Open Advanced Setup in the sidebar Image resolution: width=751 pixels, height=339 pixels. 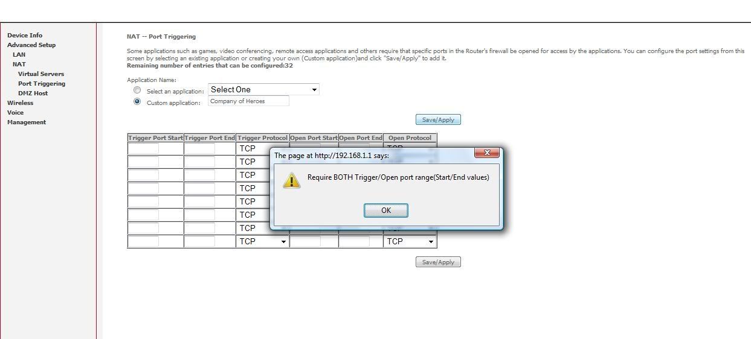[x=31, y=45]
